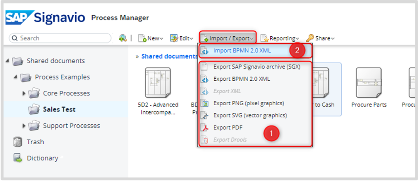Click the quick-add icon beside the search field

122,38
